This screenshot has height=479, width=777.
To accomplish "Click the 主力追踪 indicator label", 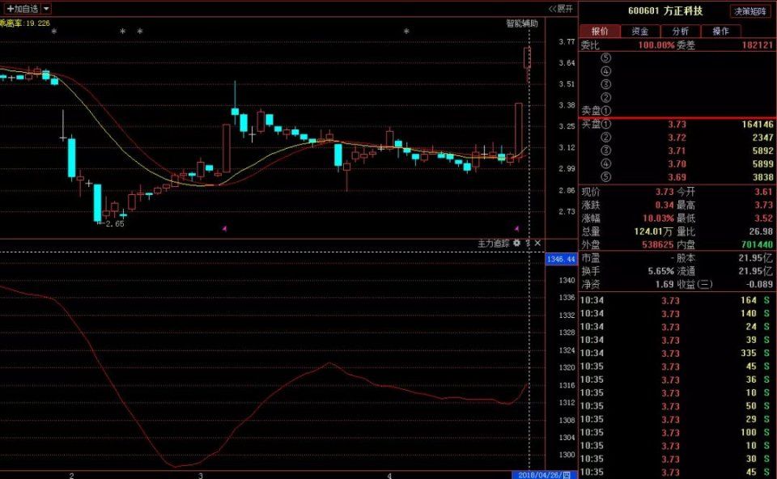I will 493,243.
